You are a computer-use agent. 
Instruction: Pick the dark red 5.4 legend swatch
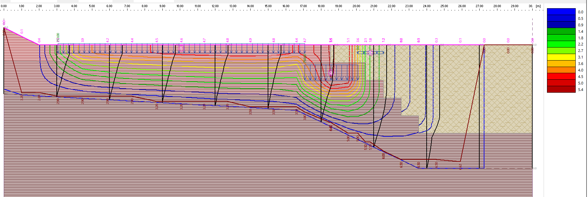click(561, 89)
